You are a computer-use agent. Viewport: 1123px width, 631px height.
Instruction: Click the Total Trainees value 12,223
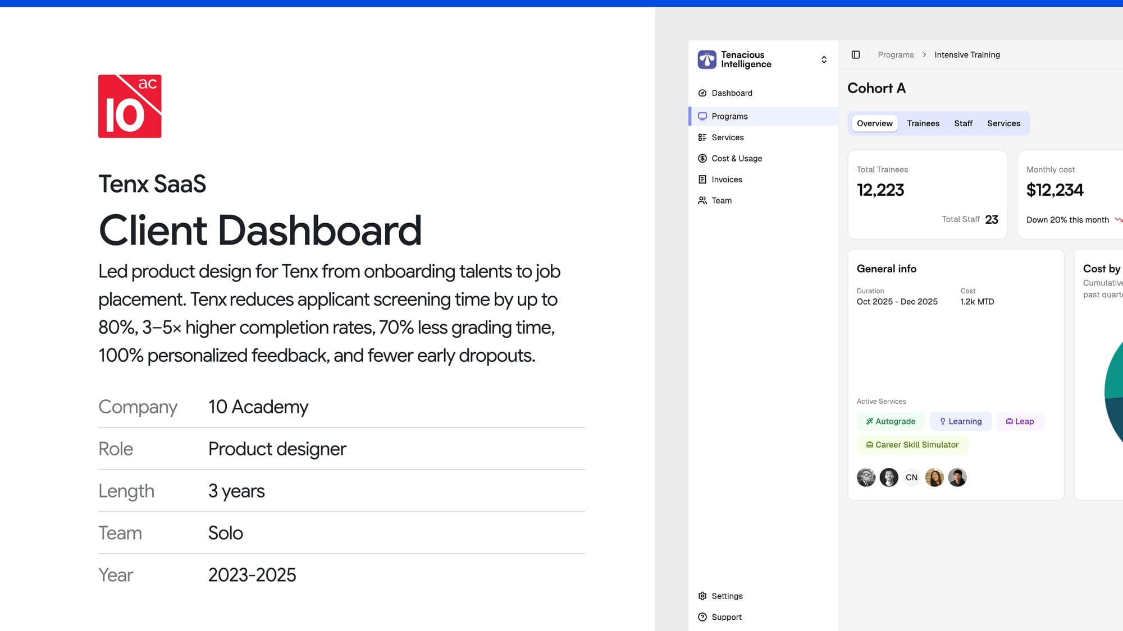coord(880,190)
